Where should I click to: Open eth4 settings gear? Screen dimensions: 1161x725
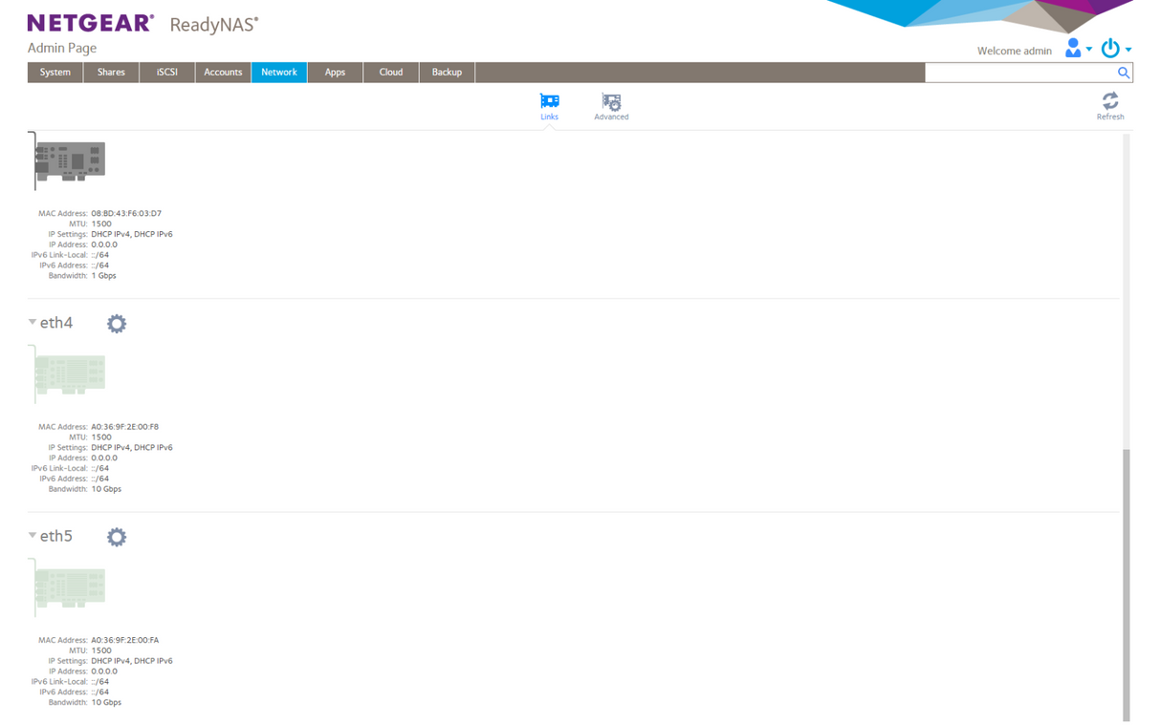[117, 324]
